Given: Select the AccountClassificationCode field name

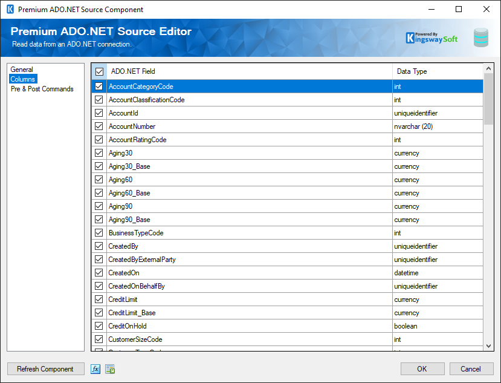Looking at the screenshot, I should (147, 100).
